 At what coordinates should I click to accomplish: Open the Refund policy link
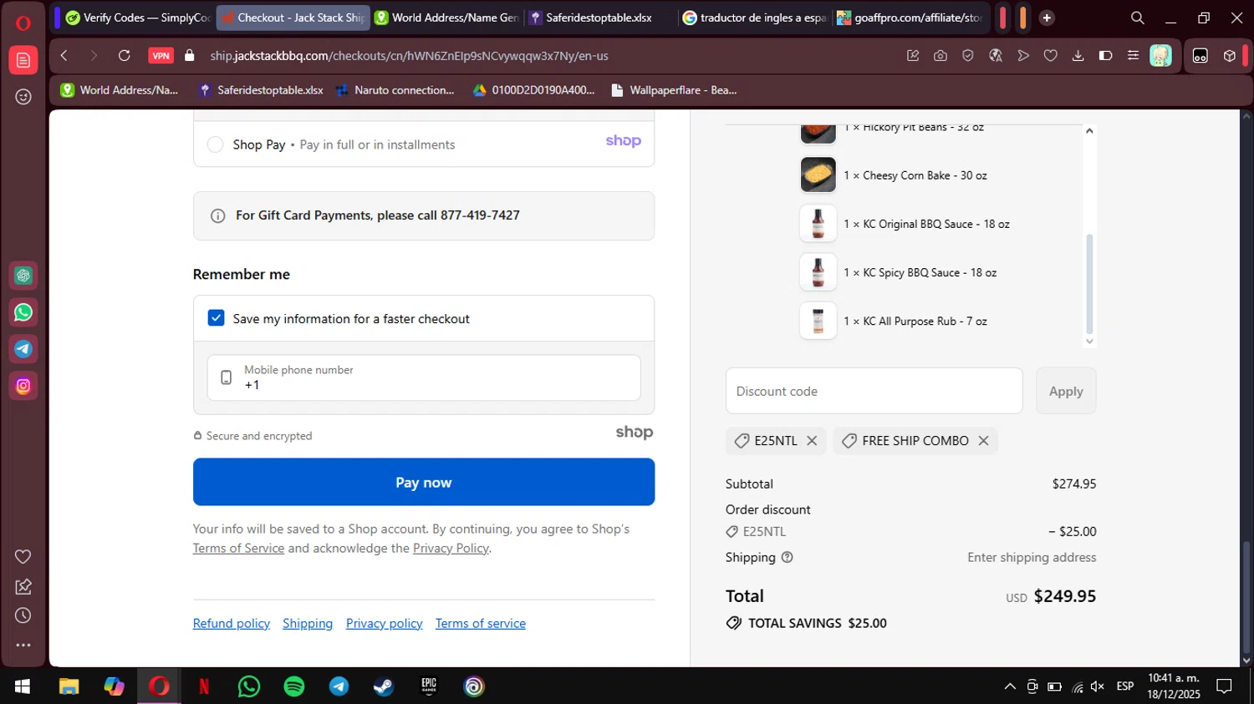(232, 623)
